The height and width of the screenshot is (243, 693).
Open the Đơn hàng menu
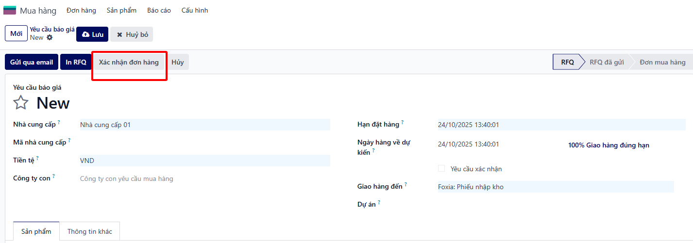coord(81,10)
